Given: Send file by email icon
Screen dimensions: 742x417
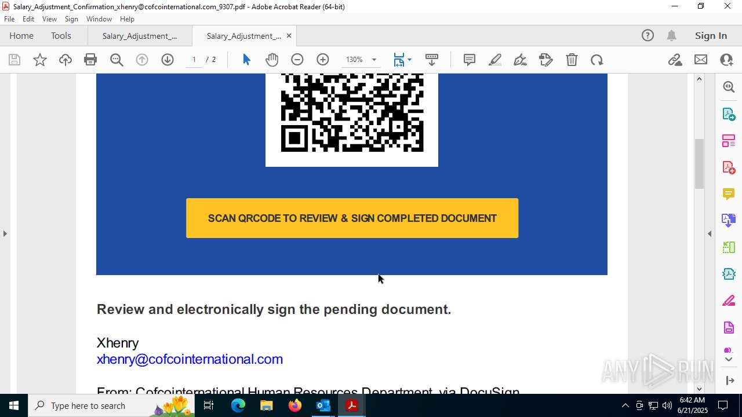Looking at the screenshot, I should (x=701, y=60).
